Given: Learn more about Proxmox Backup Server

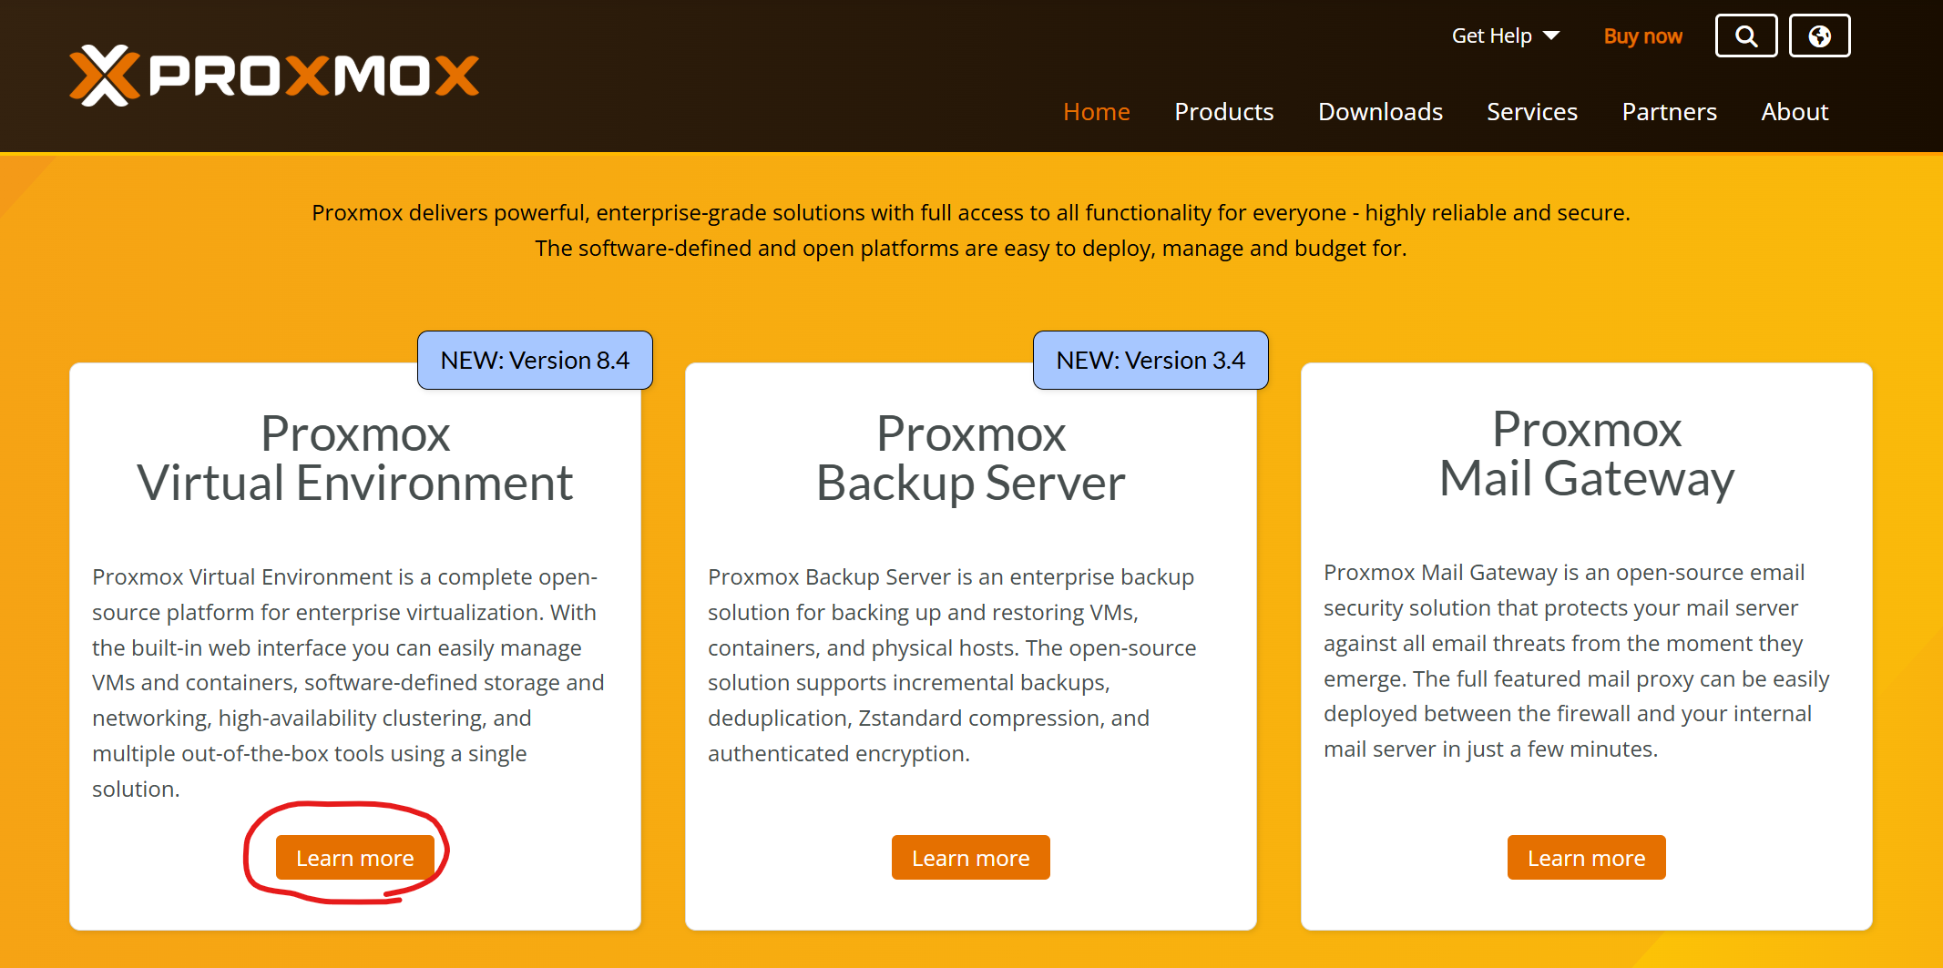Looking at the screenshot, I should pyautogui.click(x=971, y=858).
